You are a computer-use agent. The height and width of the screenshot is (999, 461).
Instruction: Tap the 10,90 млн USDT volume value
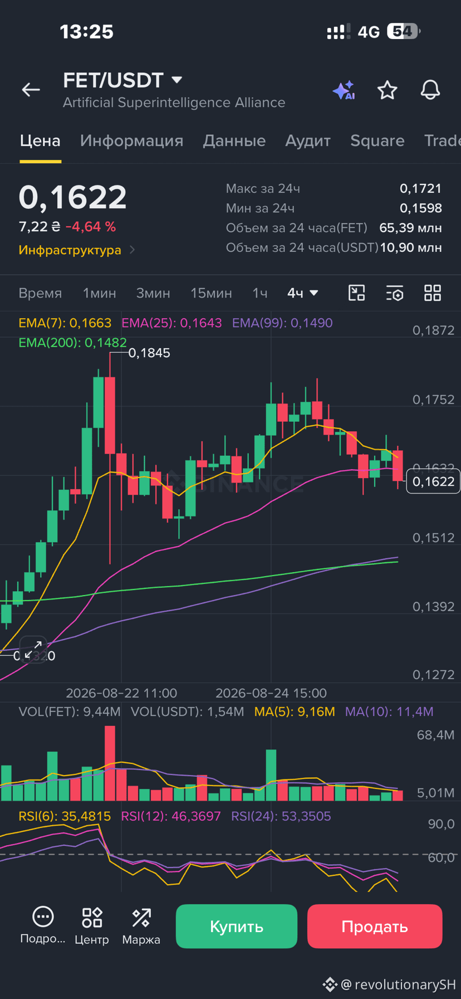(x=411, y=247)
